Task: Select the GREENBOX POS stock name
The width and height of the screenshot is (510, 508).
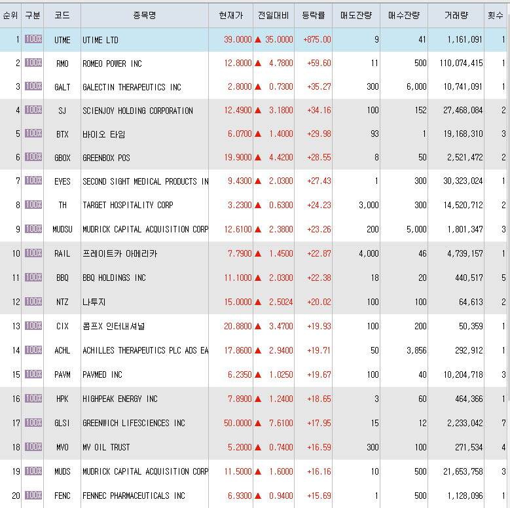Action: 106,158
